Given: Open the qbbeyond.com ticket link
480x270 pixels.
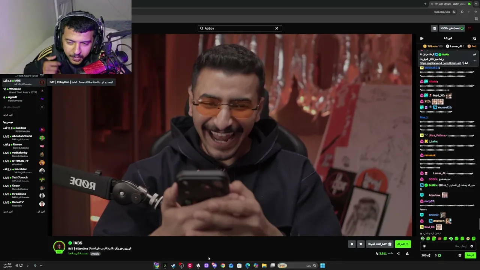Looking at the screenshot, I should click(441, 63).
